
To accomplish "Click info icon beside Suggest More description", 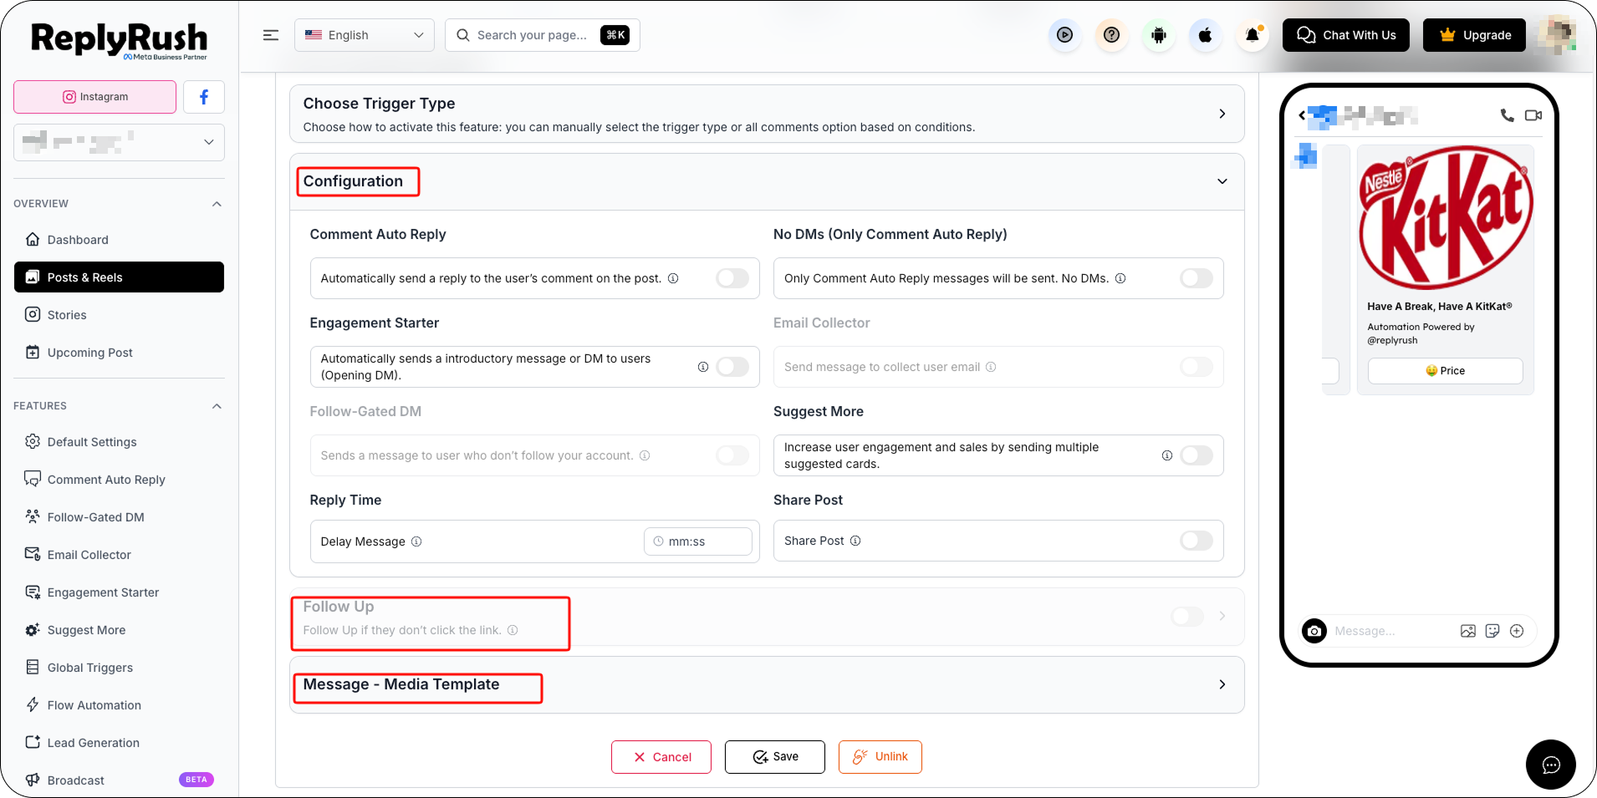I will pos(1167,455).
